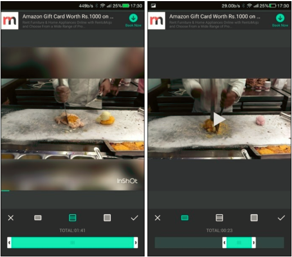Image resolution: width=292 pixels, height=257 pixels.
Task: Cancel edit with X in right phone
Action: pyautogui.click(x=158, y=218)
